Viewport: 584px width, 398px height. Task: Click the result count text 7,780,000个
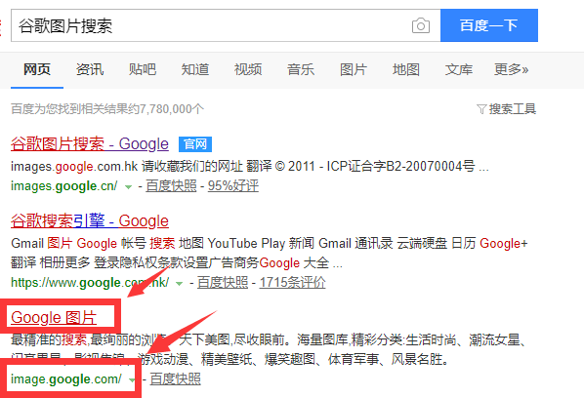pos(172,109)
